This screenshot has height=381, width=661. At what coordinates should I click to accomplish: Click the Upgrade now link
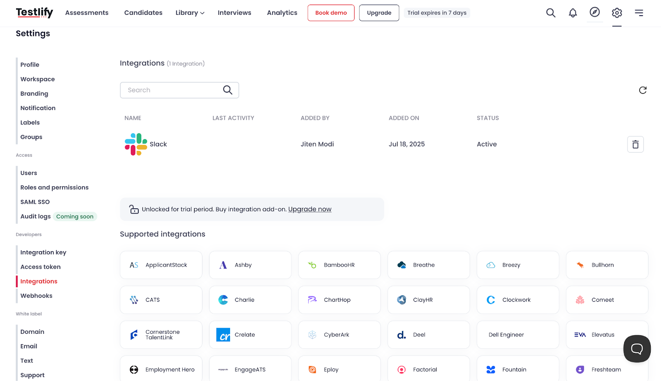tap(310, 209)
